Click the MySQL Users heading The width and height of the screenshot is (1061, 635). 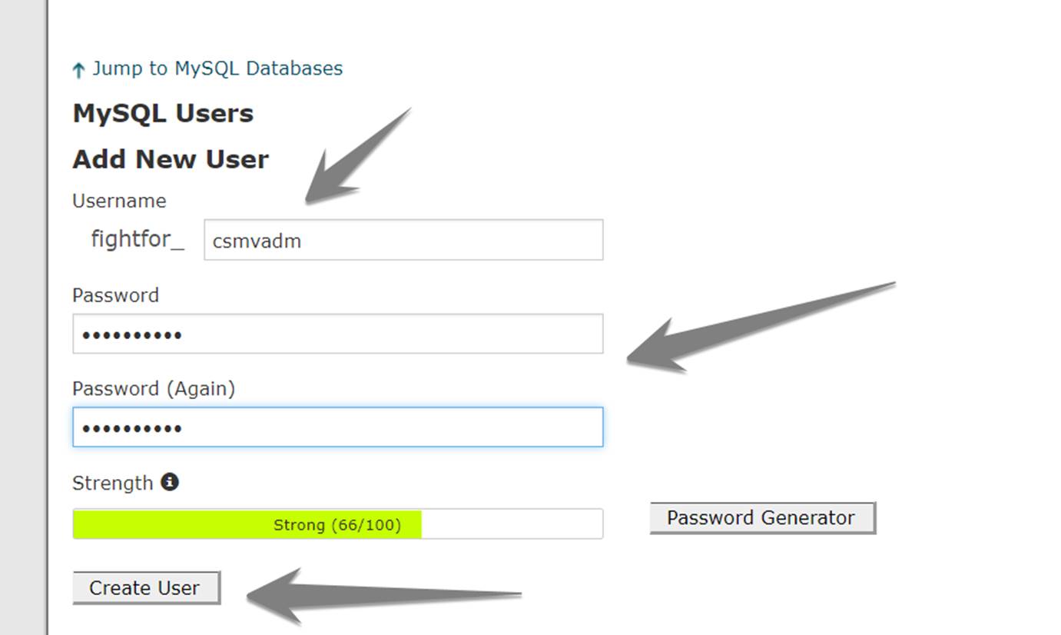pos(163,114)
